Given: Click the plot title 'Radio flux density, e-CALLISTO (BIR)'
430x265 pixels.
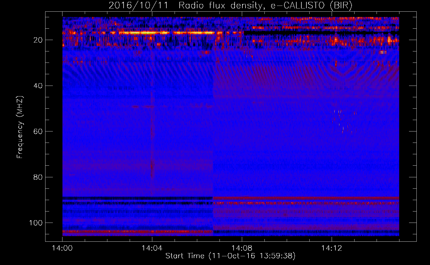Looking at the screenshot, I should point(265,6).
